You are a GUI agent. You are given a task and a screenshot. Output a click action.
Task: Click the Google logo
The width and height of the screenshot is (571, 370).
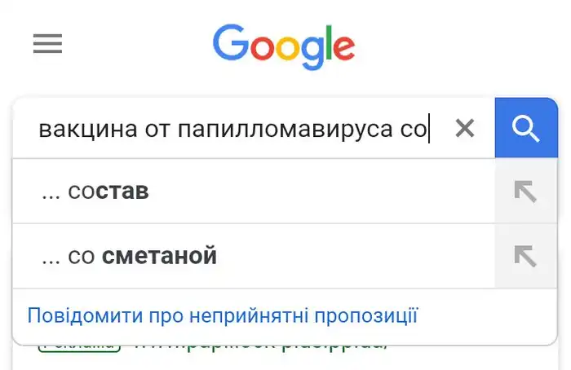(x=284, y=47)
